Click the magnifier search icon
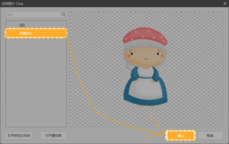Viewport: 229px width, 144px height. click(x=64, y=15)
